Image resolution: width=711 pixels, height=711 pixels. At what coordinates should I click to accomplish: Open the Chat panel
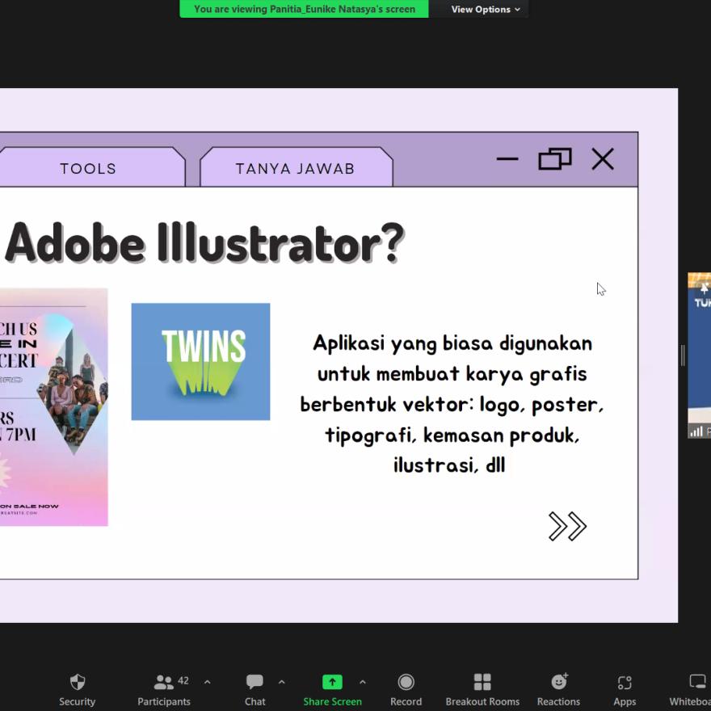[255, 689]
